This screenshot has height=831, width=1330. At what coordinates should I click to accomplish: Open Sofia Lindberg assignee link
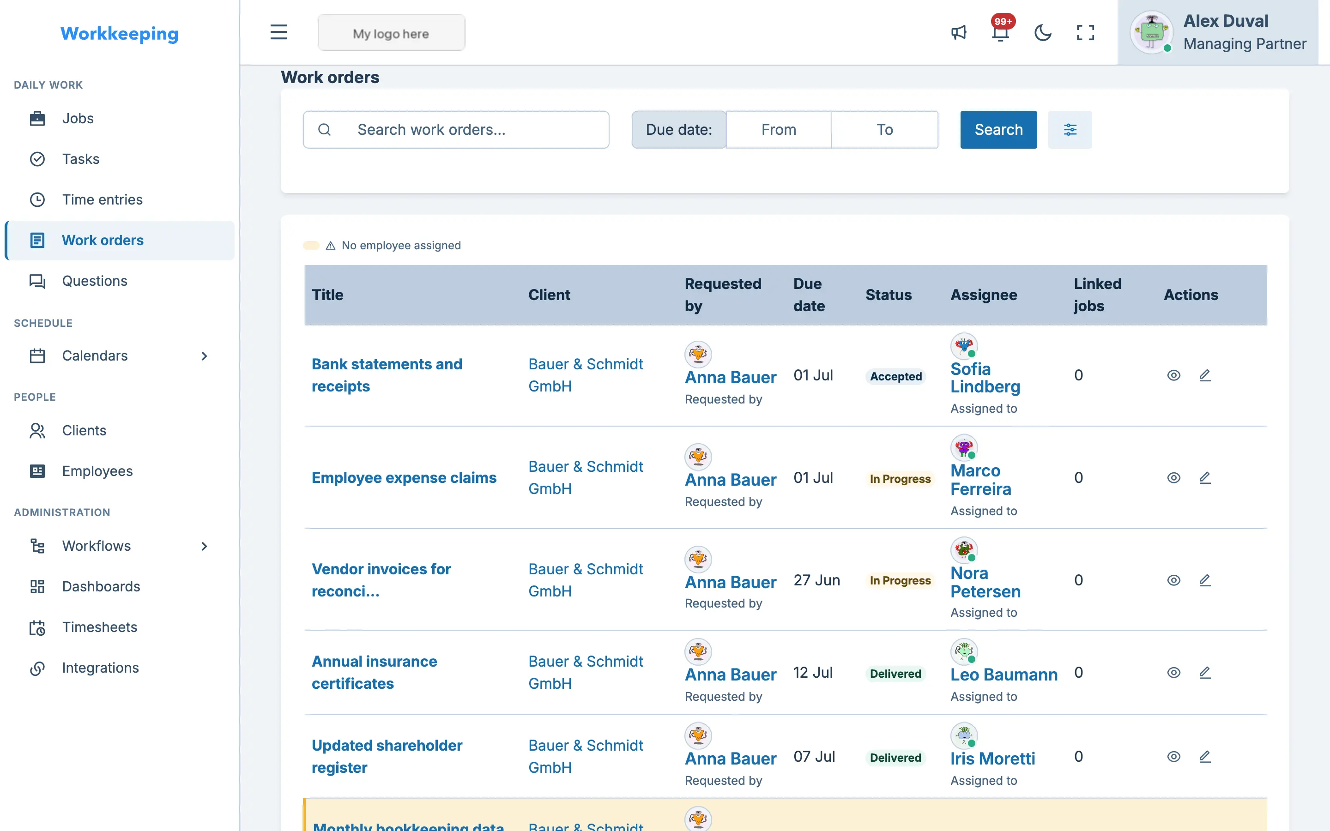[x=985, y=378]
